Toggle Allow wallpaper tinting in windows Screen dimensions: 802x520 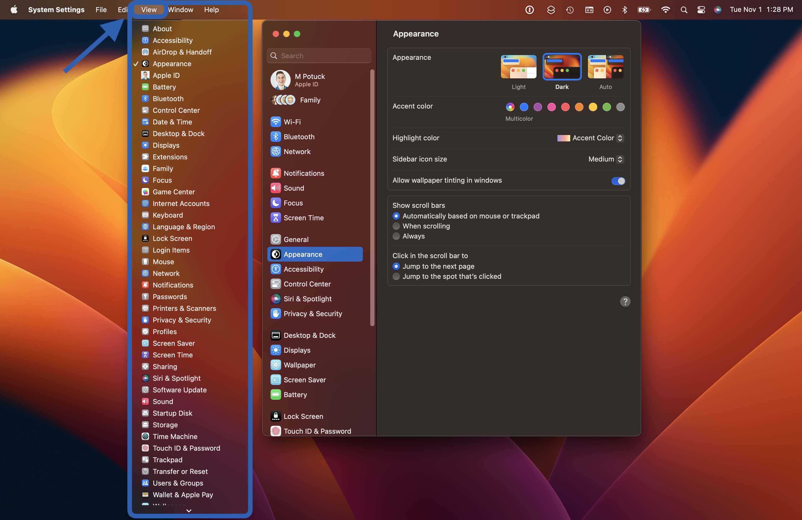click(617, 180)
